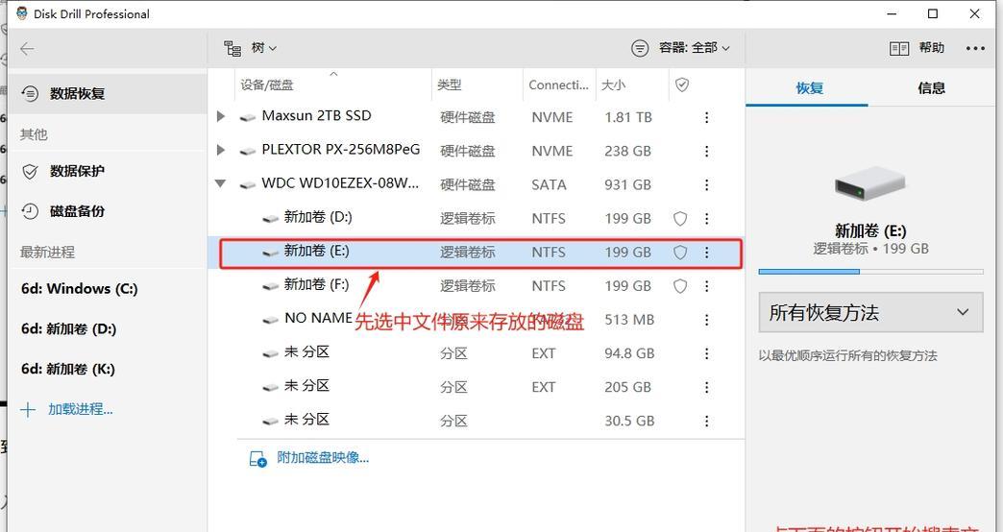This screenshot has width=1003, height=532.
Task: Click the 238 GB size cell
Action: (627, 152)
